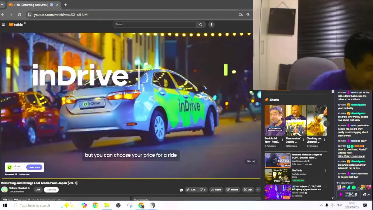Open OBS Studio from the taskbar
Viewport: 373px width, 210px height.
pyautogui.click(x=118, y=205)
